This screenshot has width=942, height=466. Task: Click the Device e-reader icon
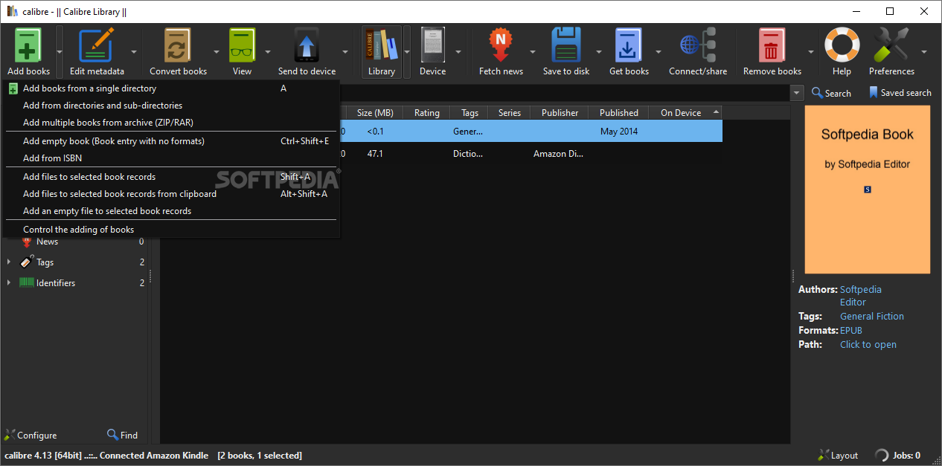click(432, 45)
